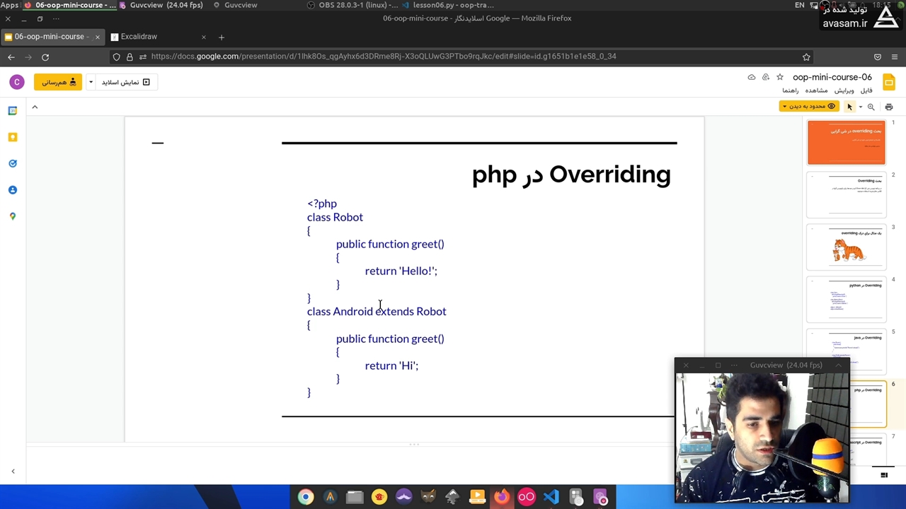
Task: Click the zoom magnifier tool icon
Action: [x=871, y=107]
